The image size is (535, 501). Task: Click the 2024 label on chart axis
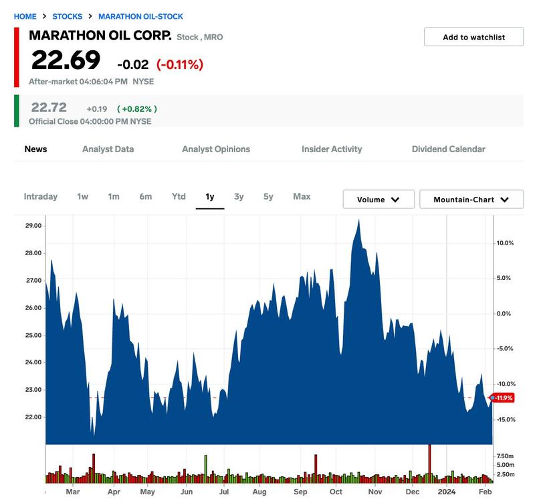(446, 492)
